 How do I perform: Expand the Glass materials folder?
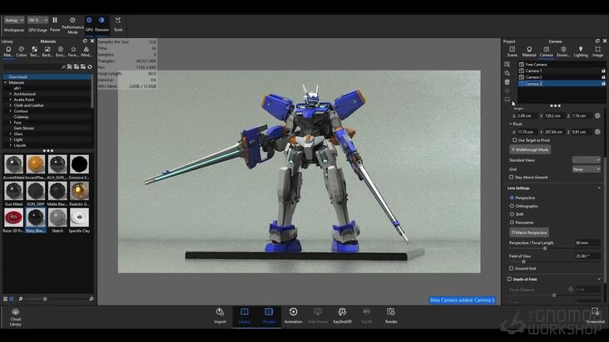point(11,134)
